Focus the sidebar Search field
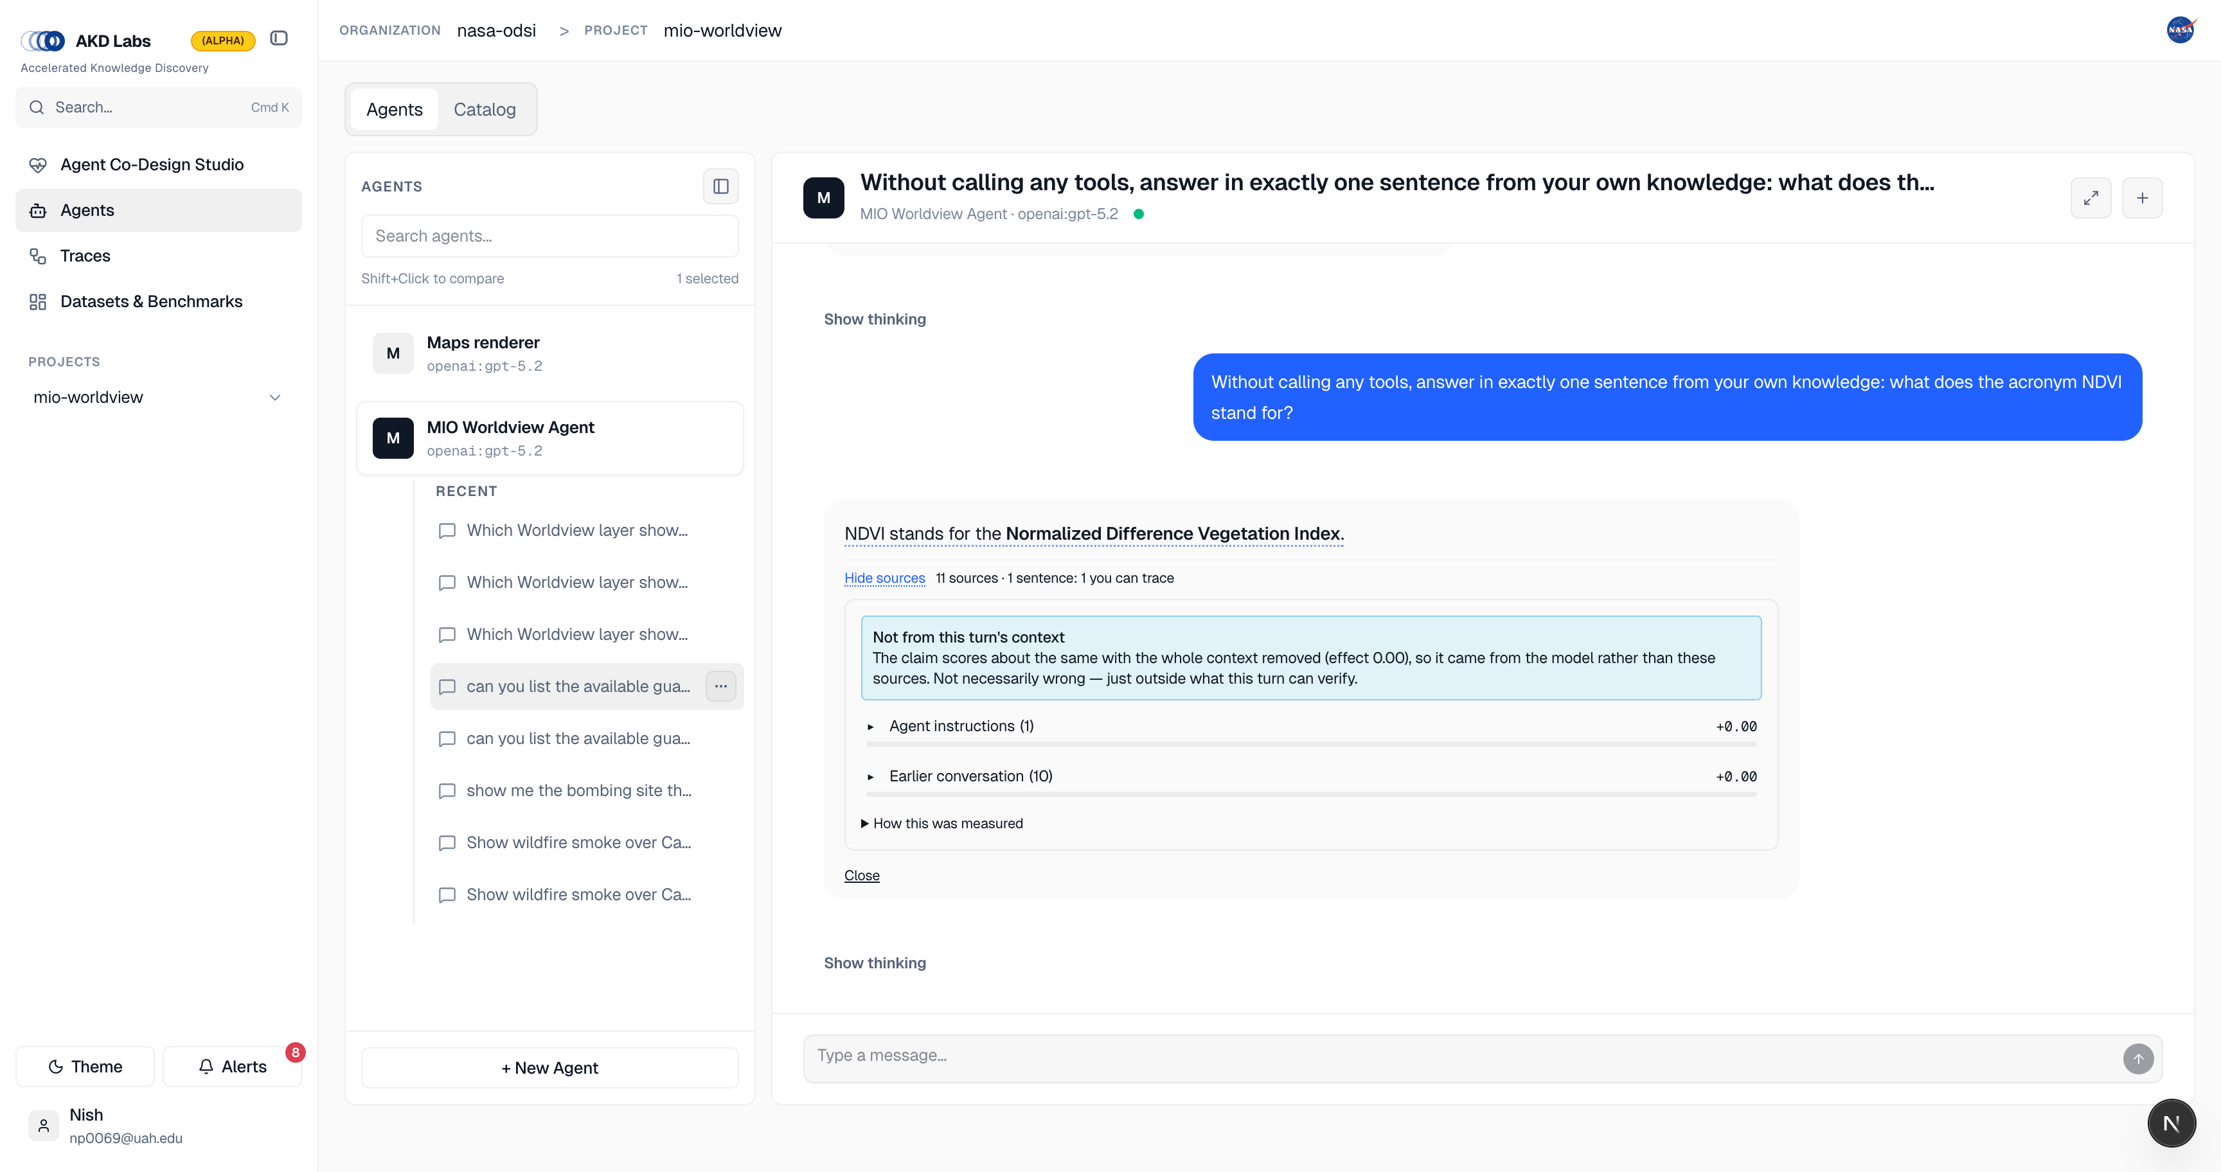 159,107
